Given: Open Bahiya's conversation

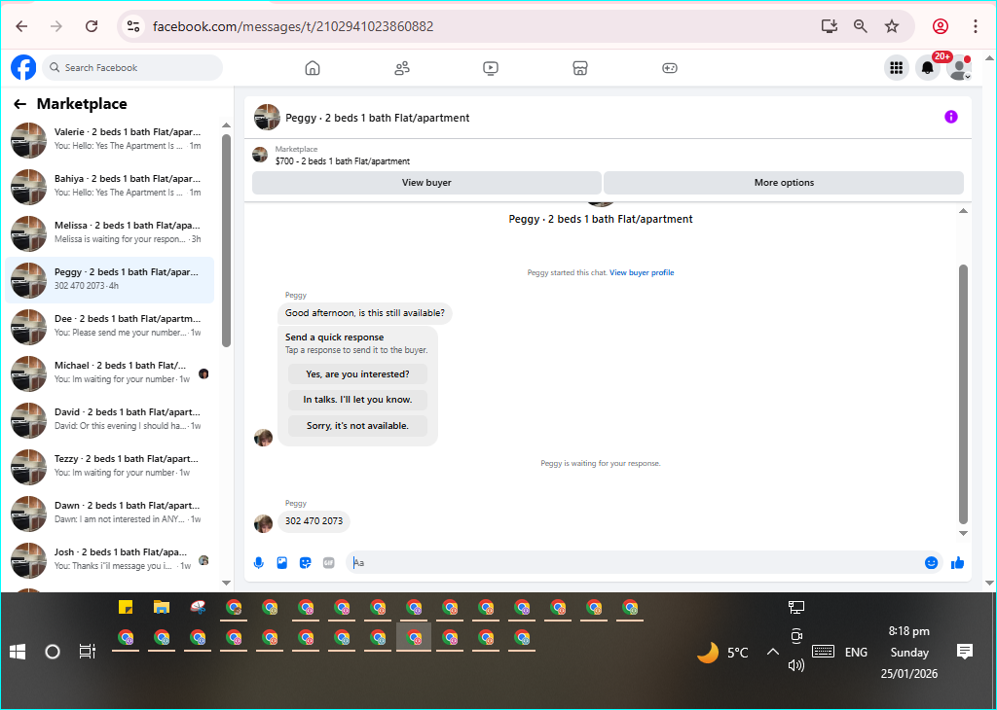Looking at the screenshot, I should tap(109, 187).
